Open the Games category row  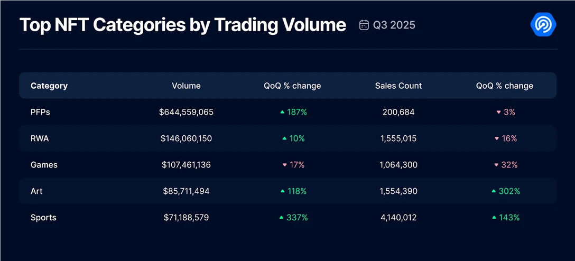[44, 165]
